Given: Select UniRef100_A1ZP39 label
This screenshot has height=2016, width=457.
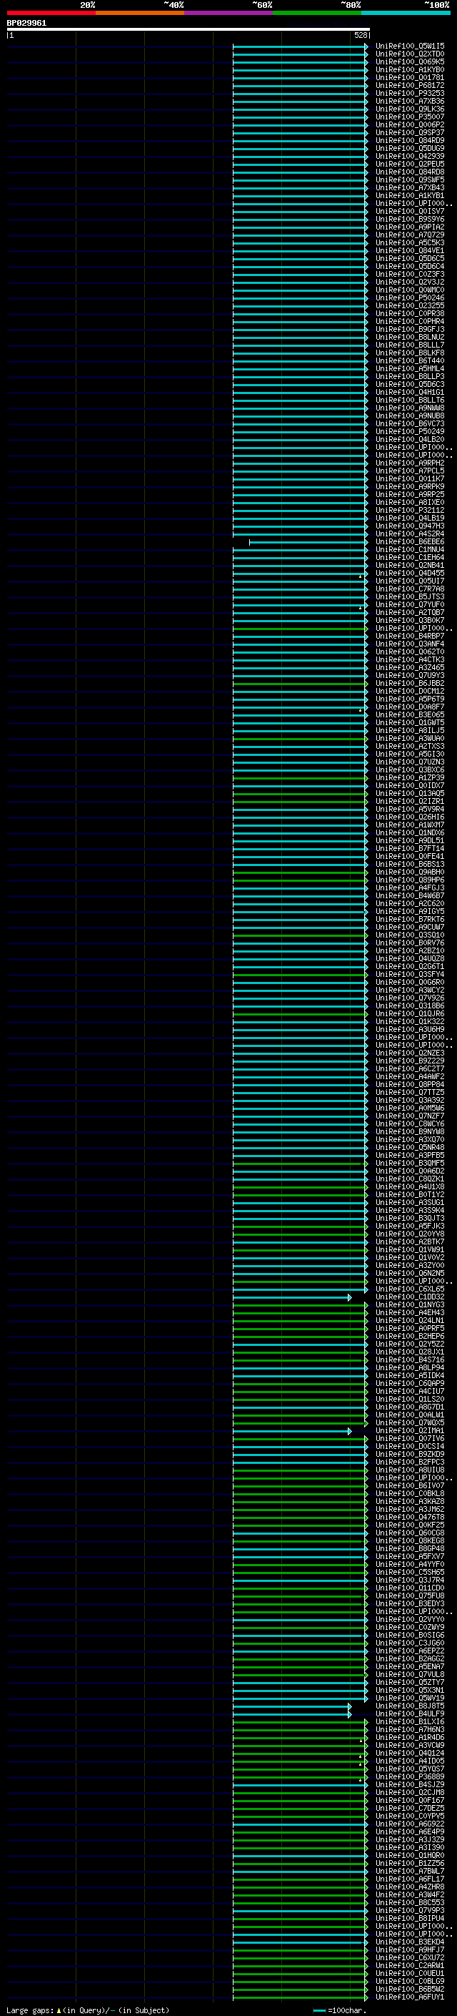Looking at the screenshot, I should click(410, 778).
